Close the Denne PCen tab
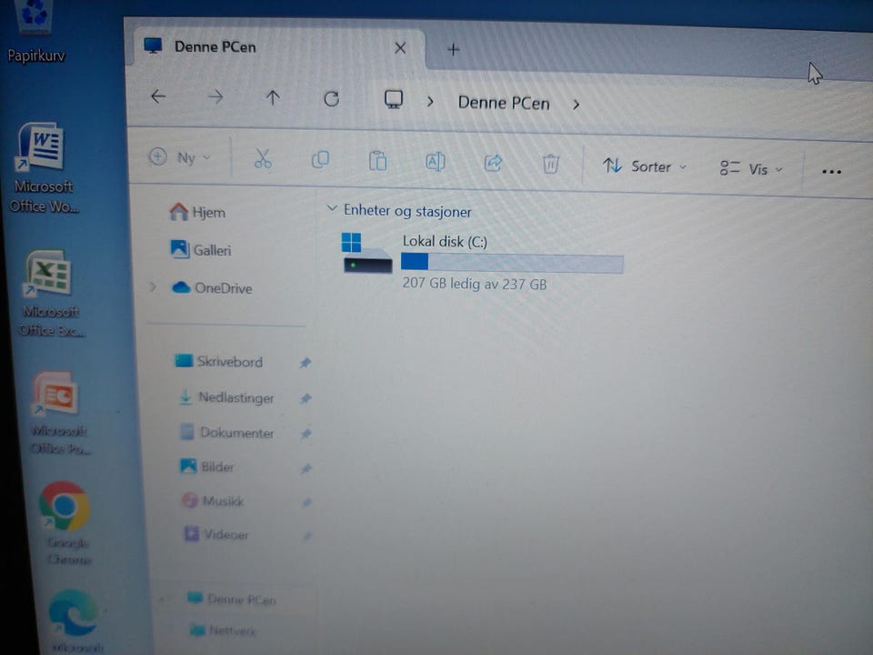873x655 pixels. click(x=400, y=48)
